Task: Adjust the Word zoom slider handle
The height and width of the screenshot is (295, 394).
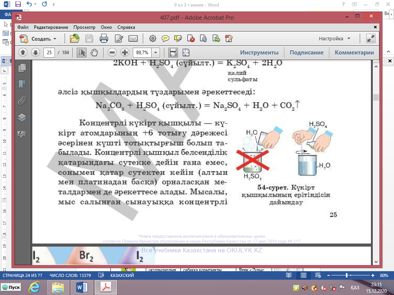Action: click(347, 275)
